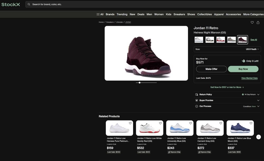Image resolution: width=264 pixels, height=161 pixels.
Task: Select the maroon colorway thumbnail
Action: [x=242, y=40]
